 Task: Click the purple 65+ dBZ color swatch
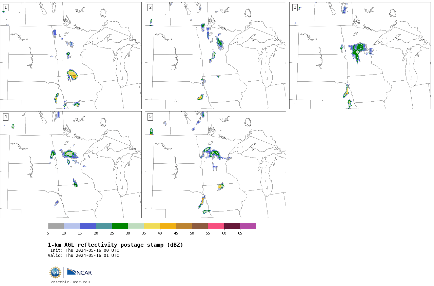248,226
